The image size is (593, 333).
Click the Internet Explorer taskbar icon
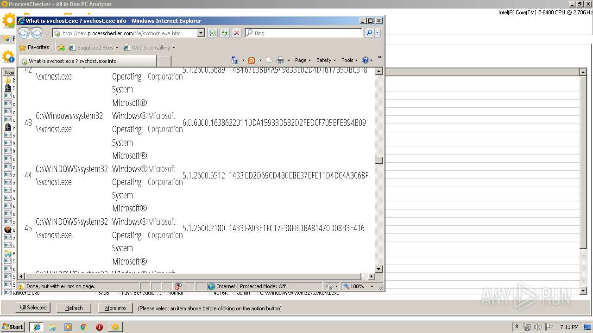(37, 327)
